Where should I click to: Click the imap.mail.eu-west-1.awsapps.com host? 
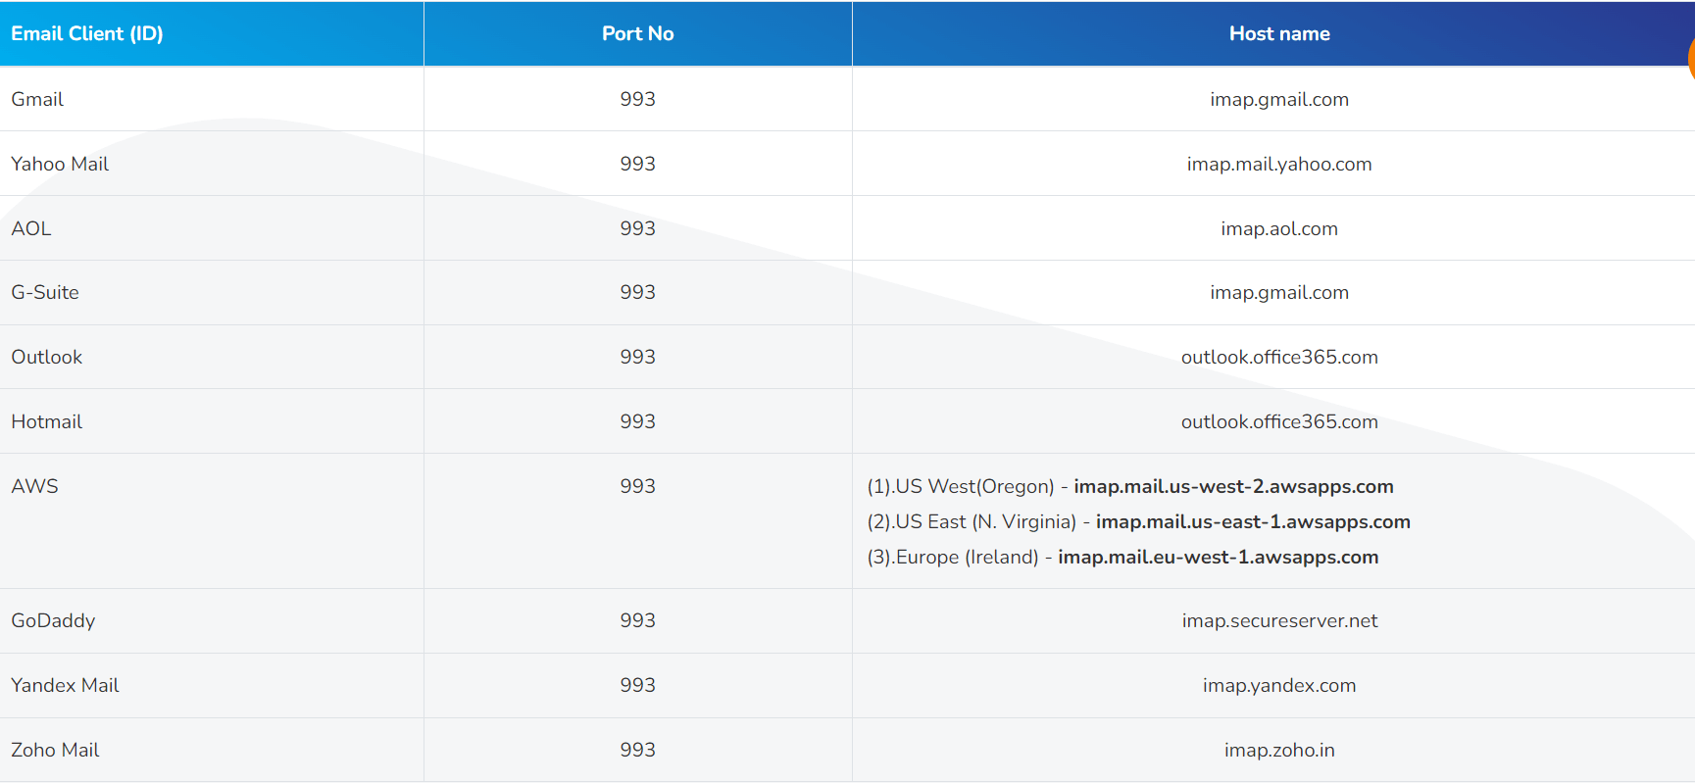[1218, 557]
